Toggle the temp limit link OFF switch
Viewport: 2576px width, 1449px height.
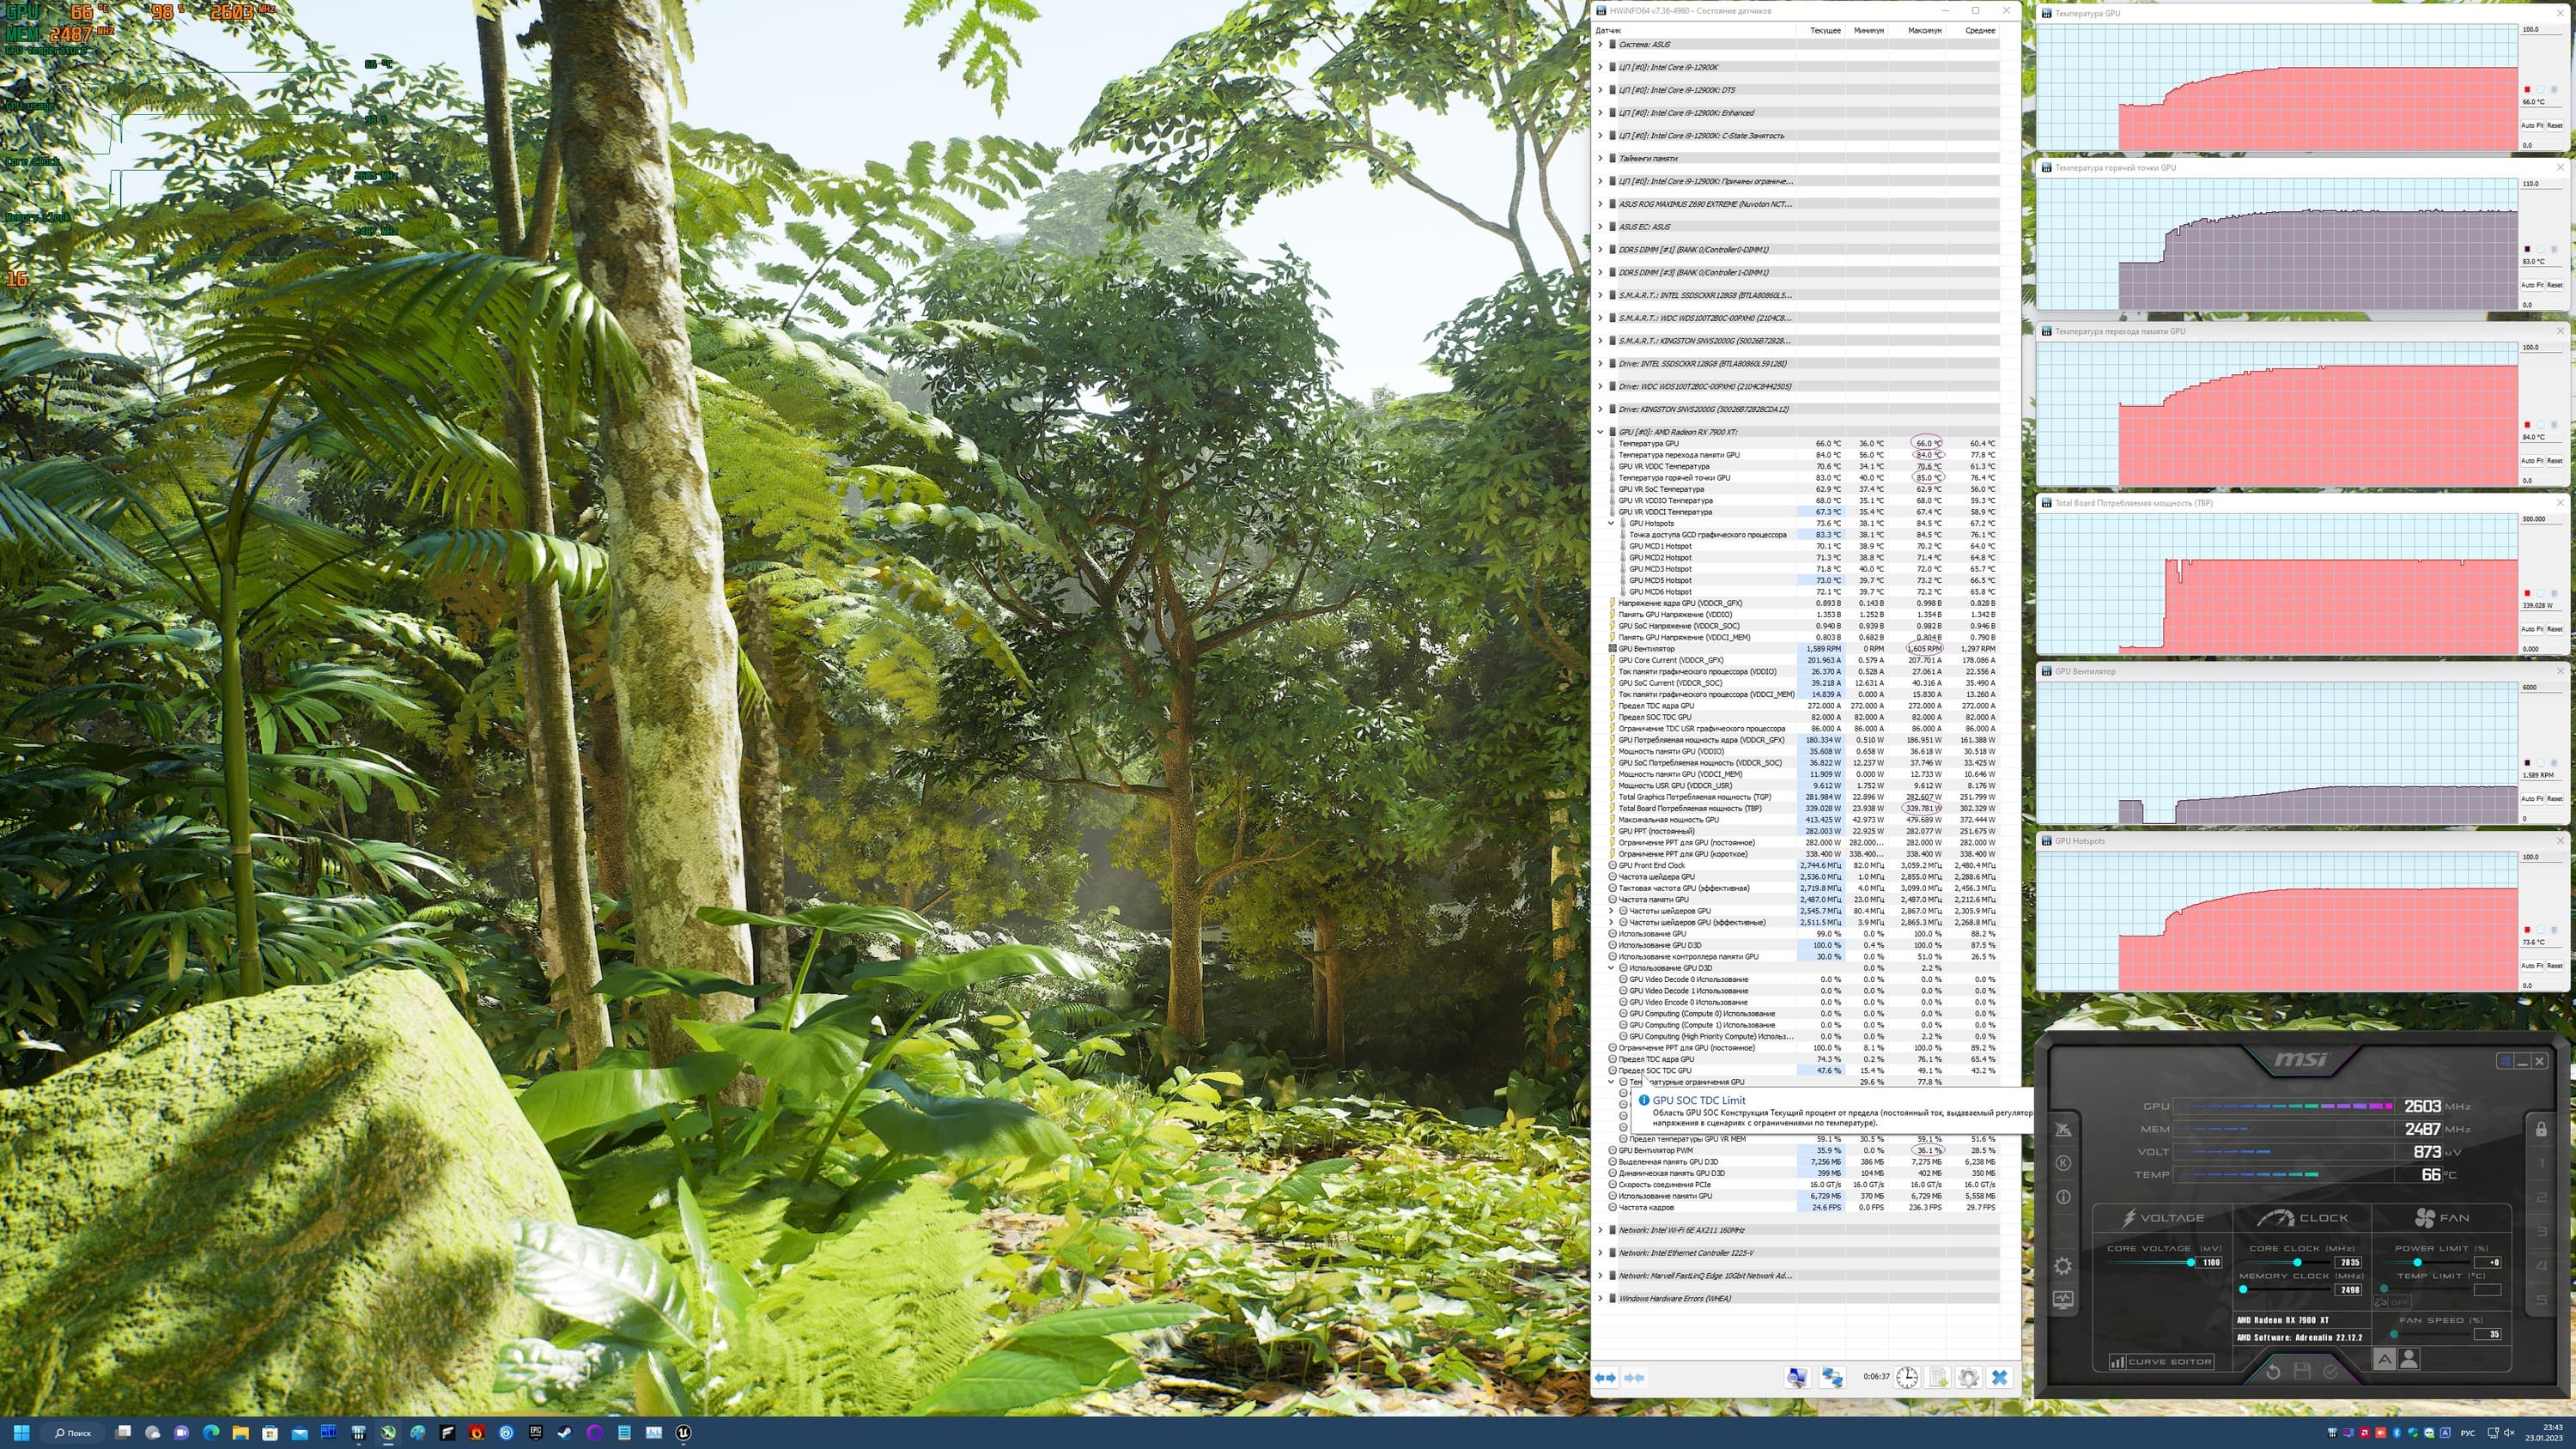click(x=2391, y=1302)
